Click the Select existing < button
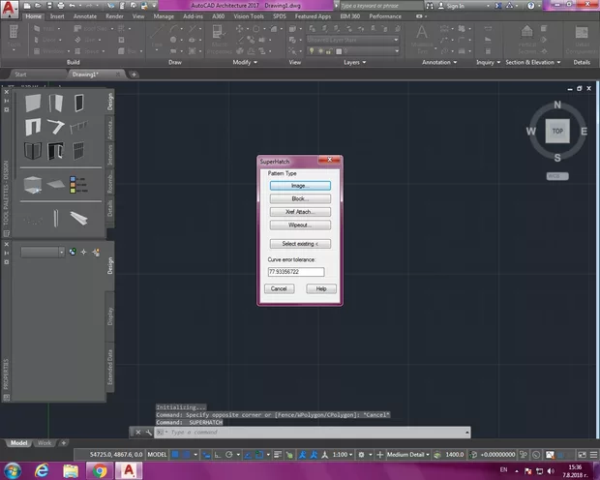This screenshot has width=600, height=480. tap(299, 243)
